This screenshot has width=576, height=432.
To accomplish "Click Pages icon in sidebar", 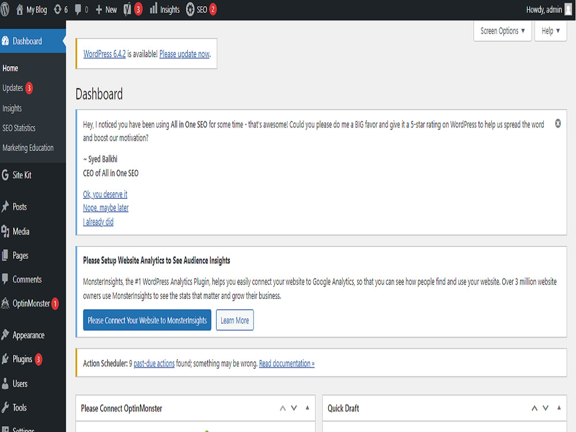I will pos(5,255).
